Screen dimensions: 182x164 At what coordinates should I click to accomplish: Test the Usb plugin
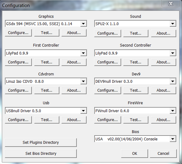click(x=47, y=120)
